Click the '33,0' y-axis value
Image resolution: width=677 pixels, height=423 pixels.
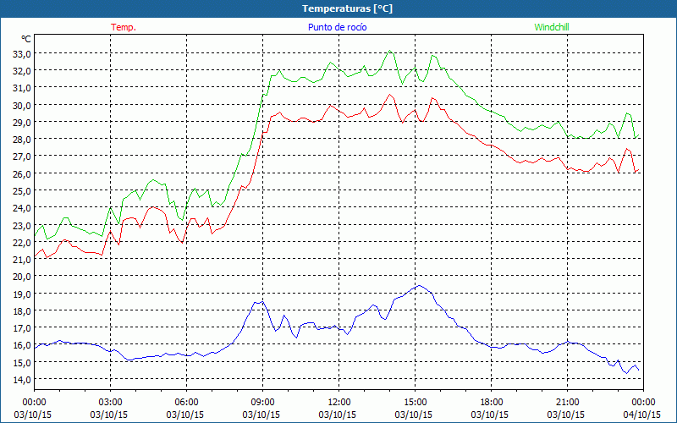point(22,54)
